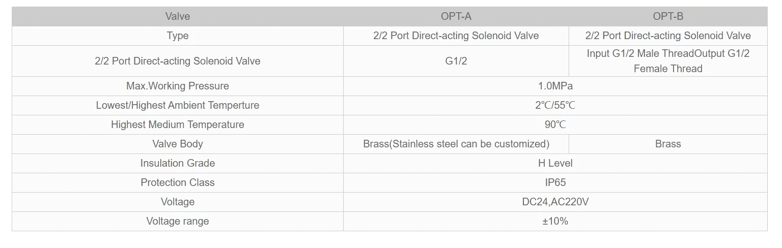Click the DC24,AC220V voltage value

point(555,202)
